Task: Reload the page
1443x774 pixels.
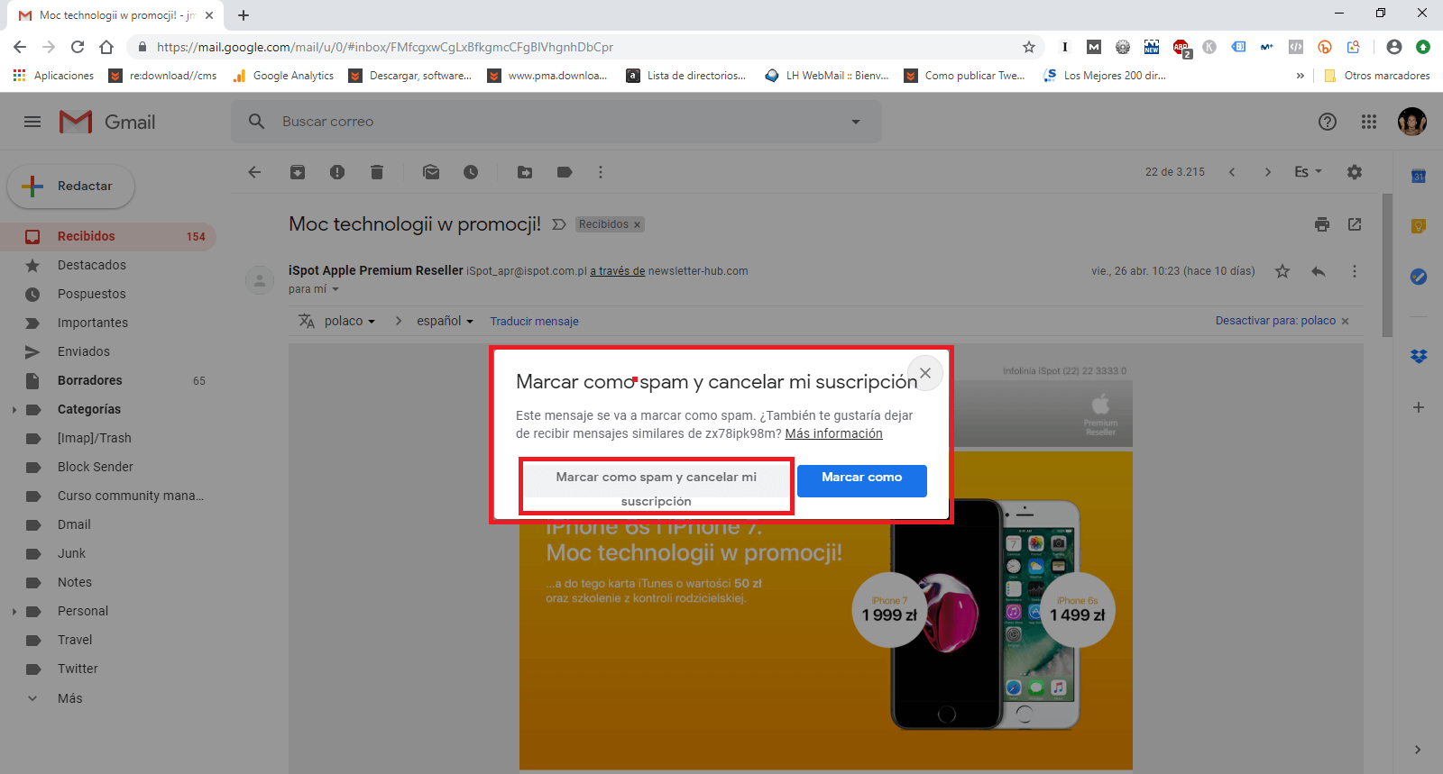Action: 78,47
